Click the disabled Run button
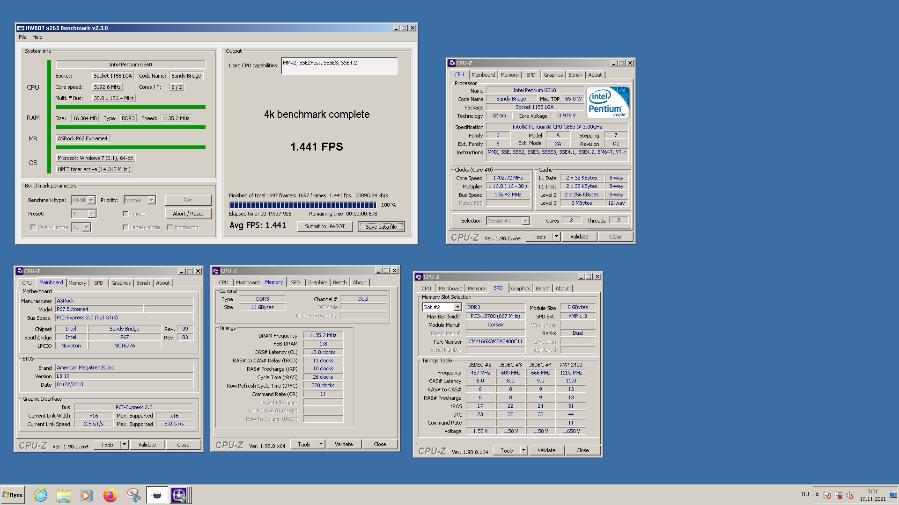Viewport: 899px width, 505px height. tap(188, 200)
